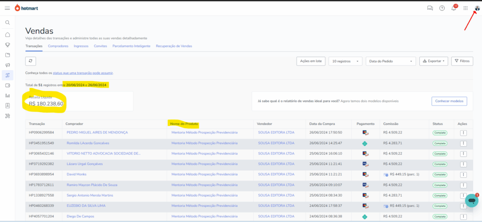Open actions menu for transaction HP3693898954
Screen dimensions: 482x222
(464, 174)
